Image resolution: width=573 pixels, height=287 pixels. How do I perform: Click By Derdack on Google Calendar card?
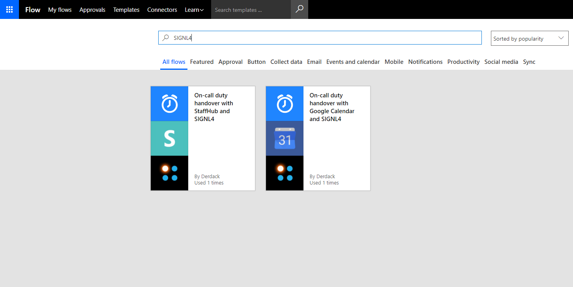[322, 177]
